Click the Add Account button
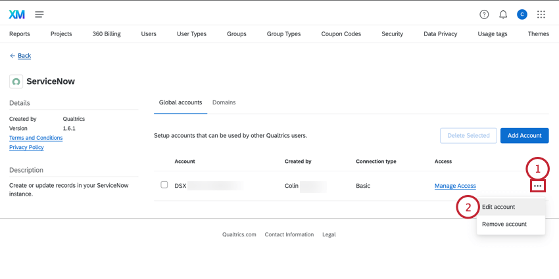The image size is (559, 279). 524,136
